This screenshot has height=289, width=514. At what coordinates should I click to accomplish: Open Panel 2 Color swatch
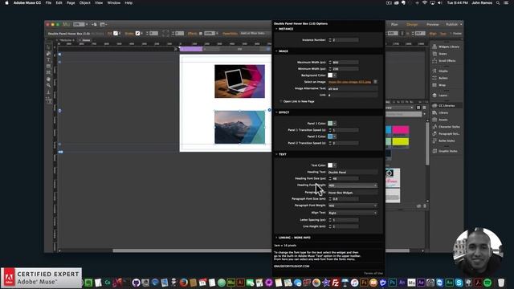click(x=332, y=136)
